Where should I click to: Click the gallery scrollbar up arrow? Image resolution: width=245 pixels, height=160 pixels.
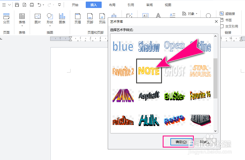pyautogui.click(x=215, y=36)
